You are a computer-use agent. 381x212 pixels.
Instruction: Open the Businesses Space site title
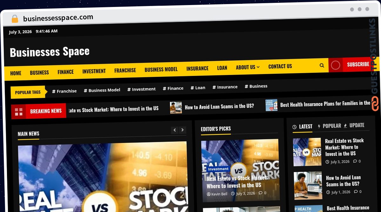[x=50, y=52]
